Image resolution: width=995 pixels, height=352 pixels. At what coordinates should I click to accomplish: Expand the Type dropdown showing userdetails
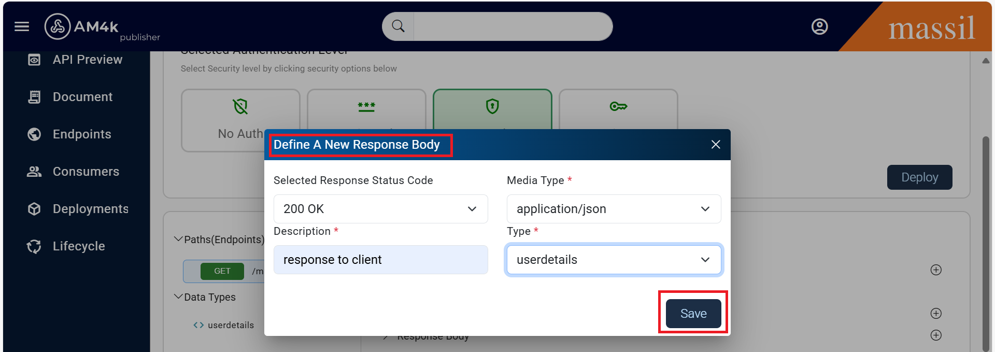(x=614, y=260)
